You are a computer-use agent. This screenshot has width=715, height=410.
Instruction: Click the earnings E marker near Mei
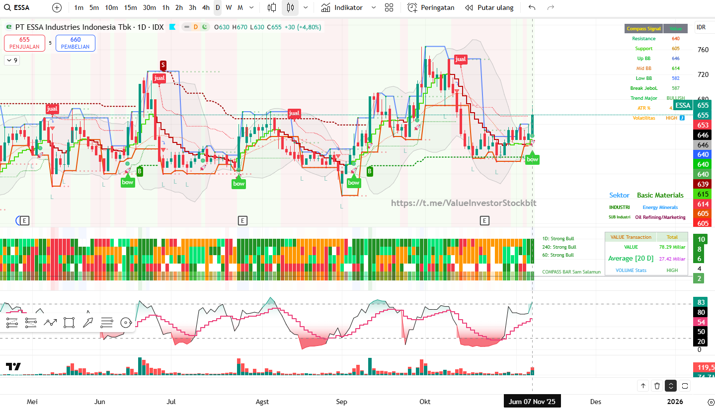(24, 220)
